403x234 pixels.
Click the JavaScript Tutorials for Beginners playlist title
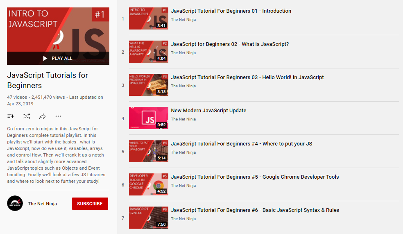(48, 80)
